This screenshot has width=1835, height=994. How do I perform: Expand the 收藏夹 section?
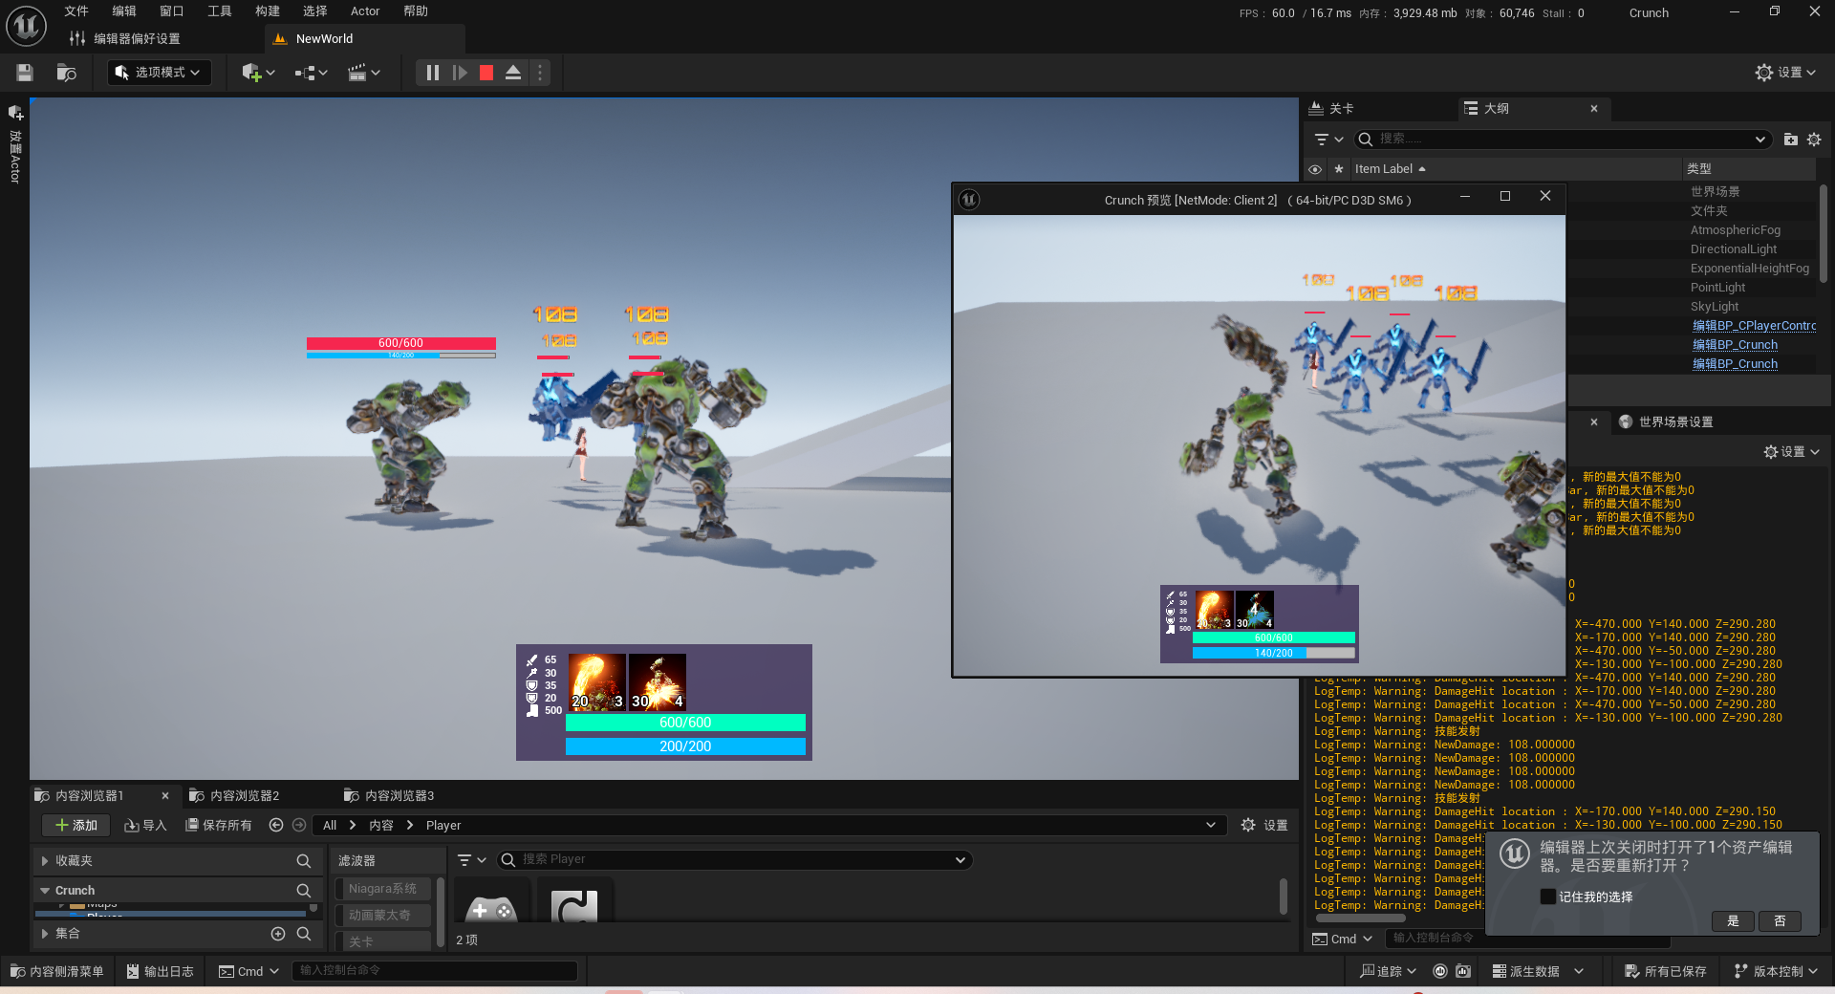tap(45, 861)
